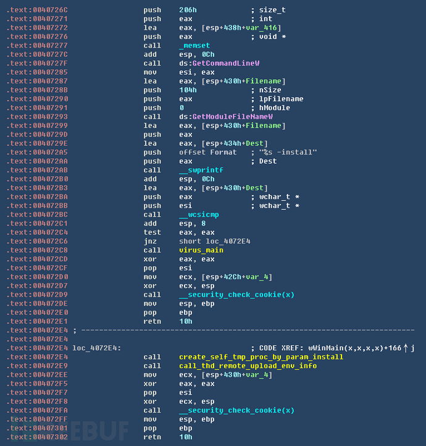Image resolution: width=426 pixels, height=446 pixels.
Task: Select address .text:00407302
Action: pyautogui.click(x=37, y=437)
